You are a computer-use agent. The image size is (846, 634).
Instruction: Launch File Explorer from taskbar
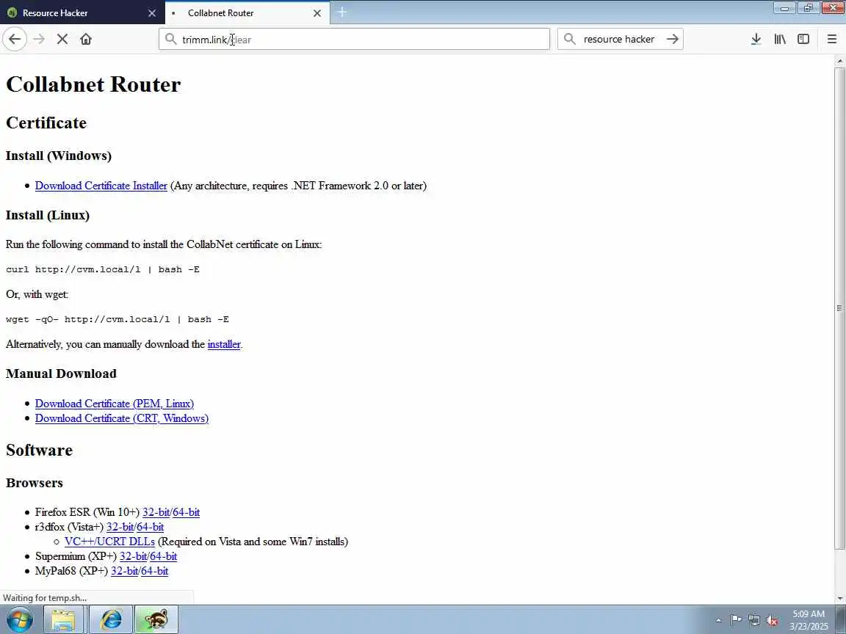[x=64, y=619]
